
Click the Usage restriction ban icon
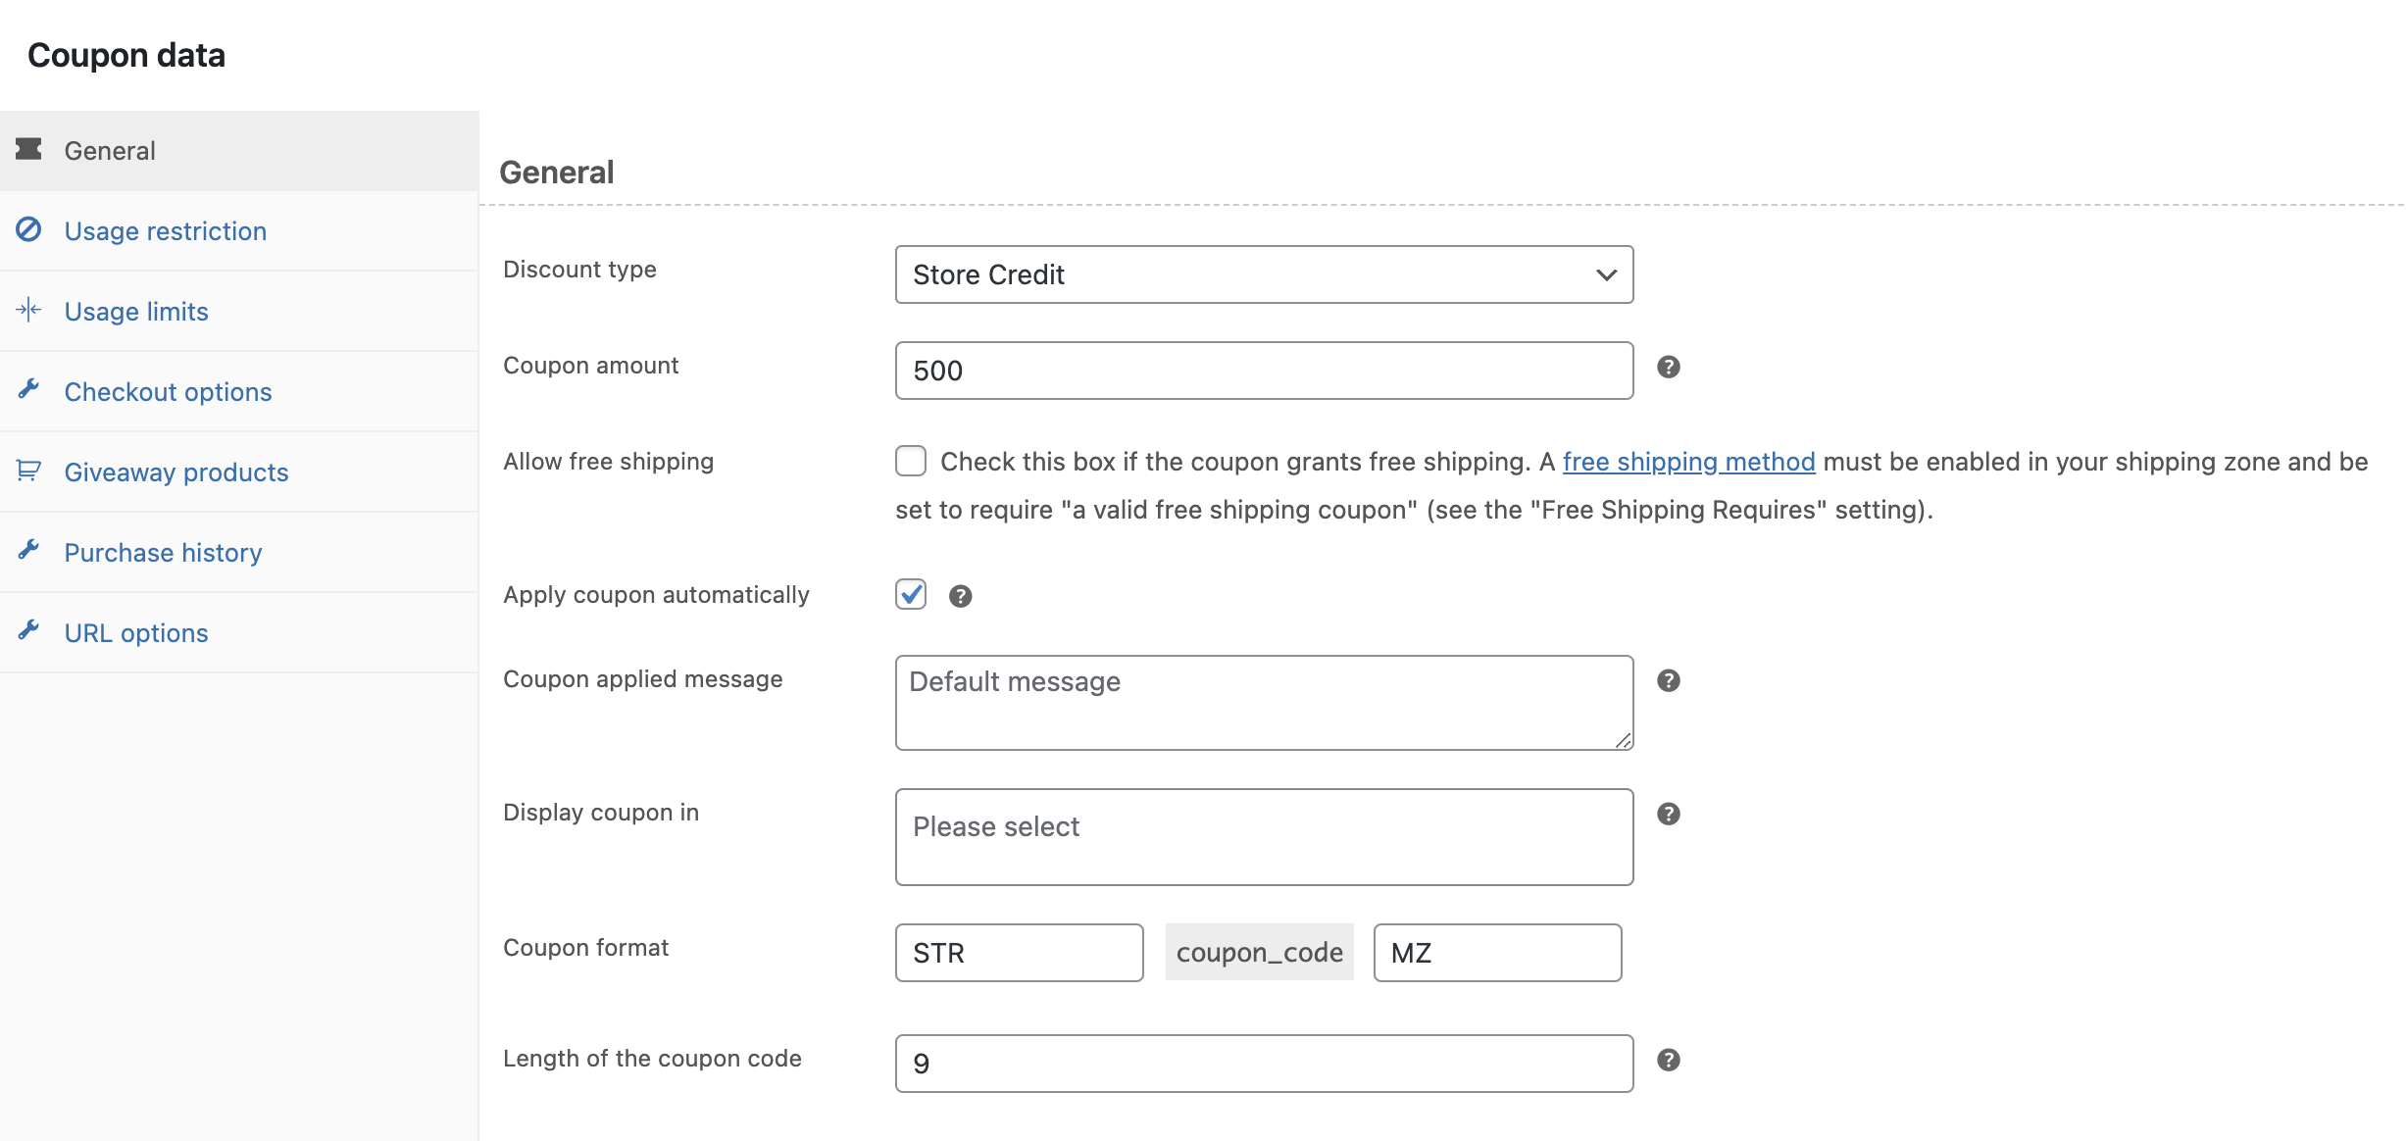(28, 229)
